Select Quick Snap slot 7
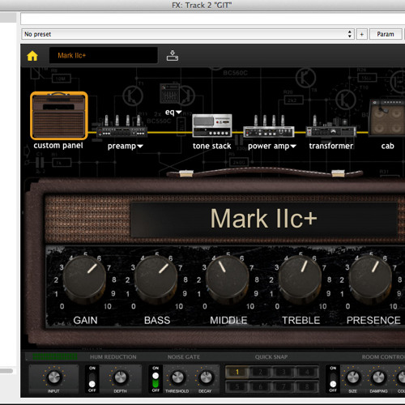The image size is (405, 405). pos(283,386)
